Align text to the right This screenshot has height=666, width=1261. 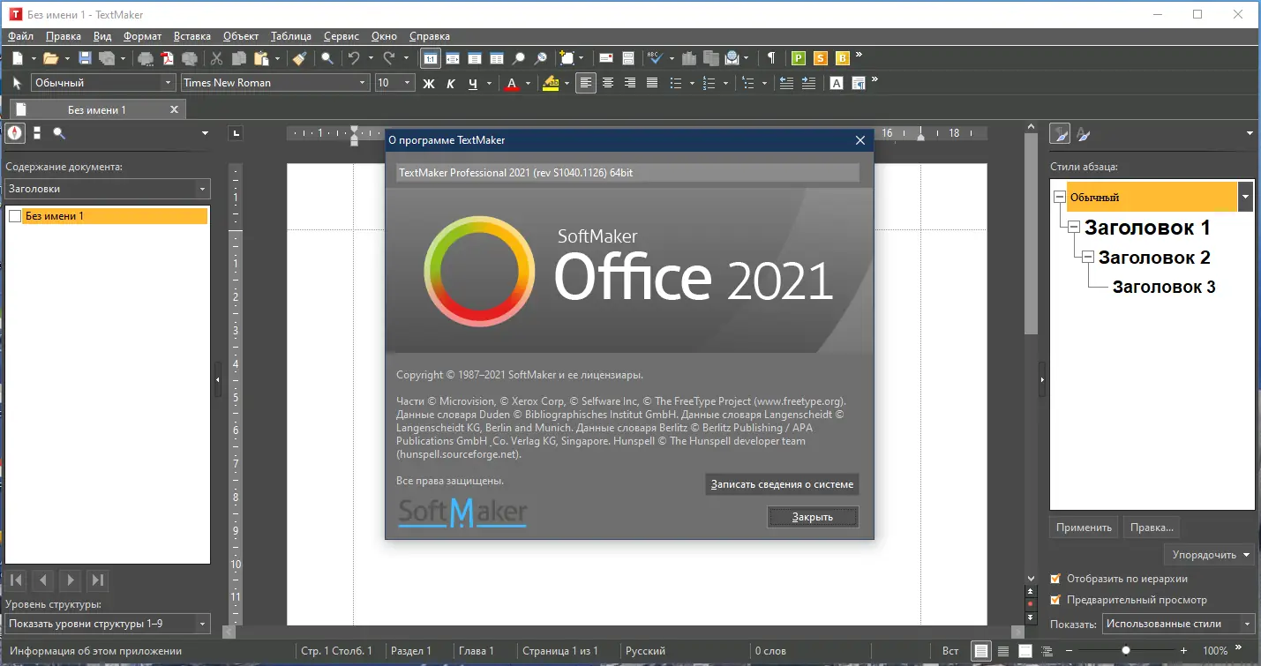[x=630, y=83]
